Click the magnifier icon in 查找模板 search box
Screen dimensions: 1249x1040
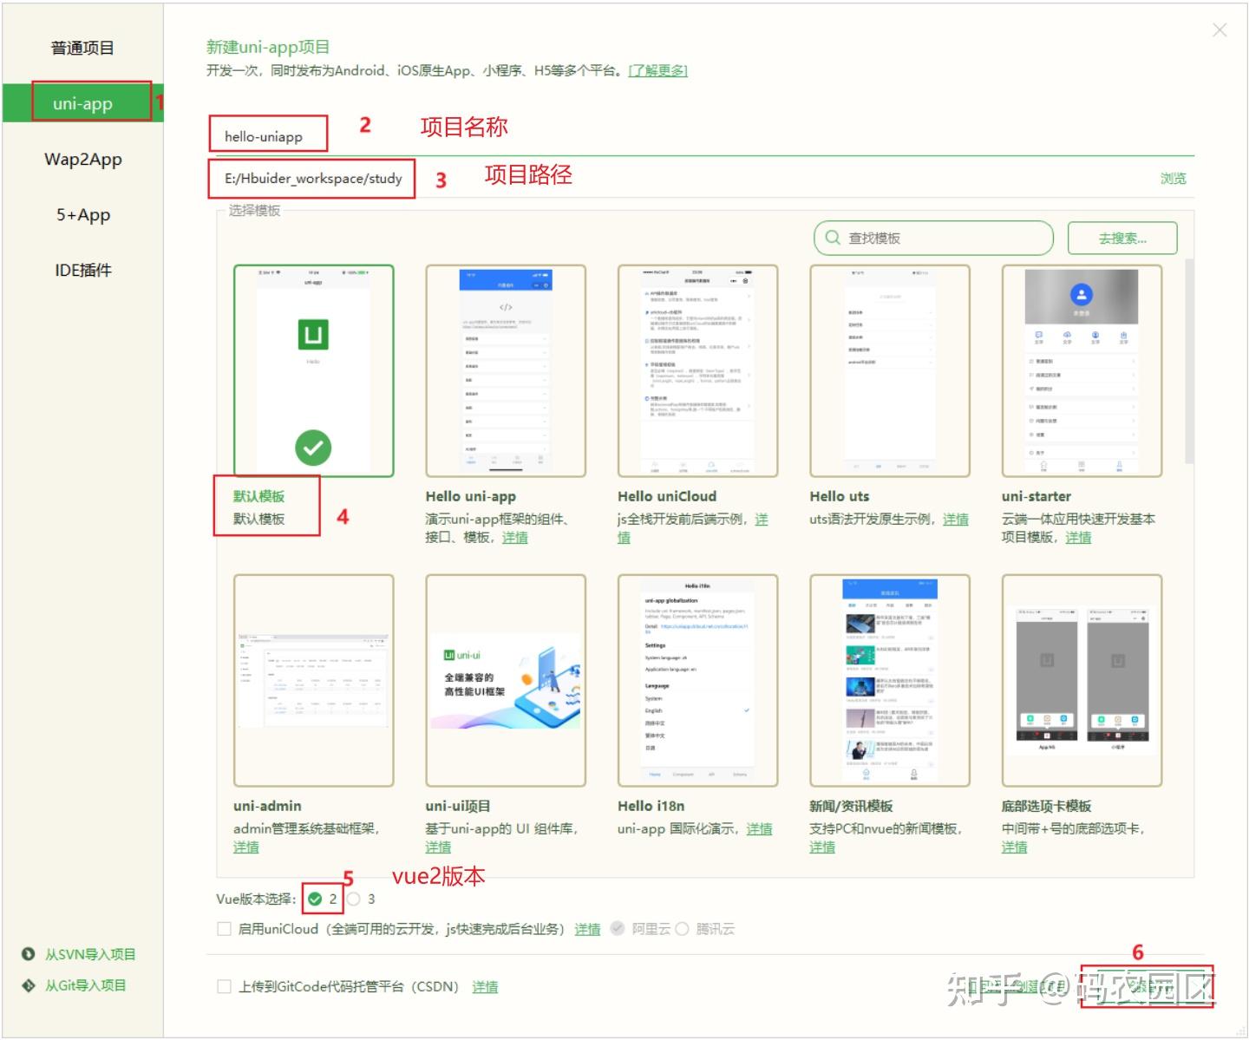832,237
